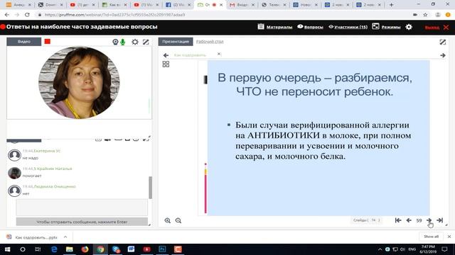Expand the presentation panel fullscreen

click(442, 42)
